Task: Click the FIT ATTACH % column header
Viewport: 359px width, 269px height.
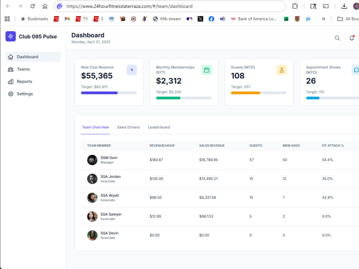Action: click(333, 146)
